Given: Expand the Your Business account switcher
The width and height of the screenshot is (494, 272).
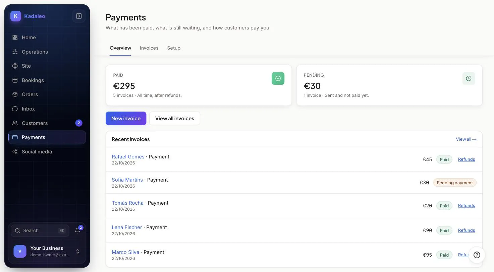Looking at the screenshot, I should pos(47,252).
